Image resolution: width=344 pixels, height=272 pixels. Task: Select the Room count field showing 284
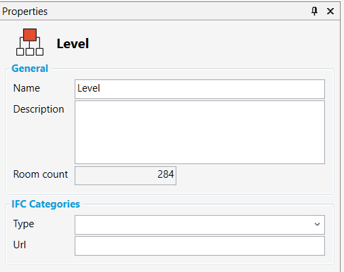(126, 176)
